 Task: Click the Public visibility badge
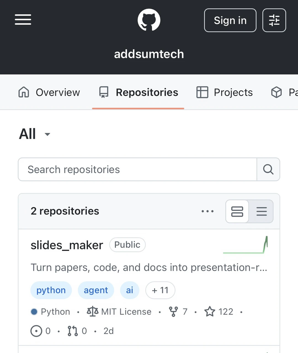click(127, 245)
